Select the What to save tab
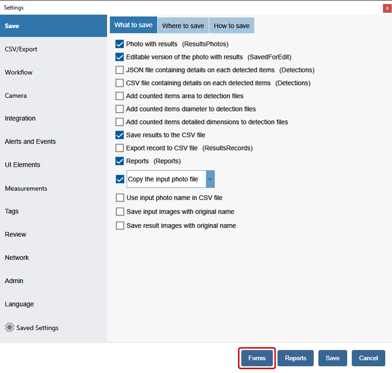 (133, 25)
